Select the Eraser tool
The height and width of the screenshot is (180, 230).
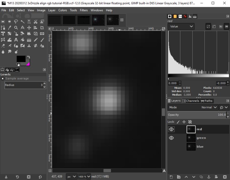[x=3, y=46]
